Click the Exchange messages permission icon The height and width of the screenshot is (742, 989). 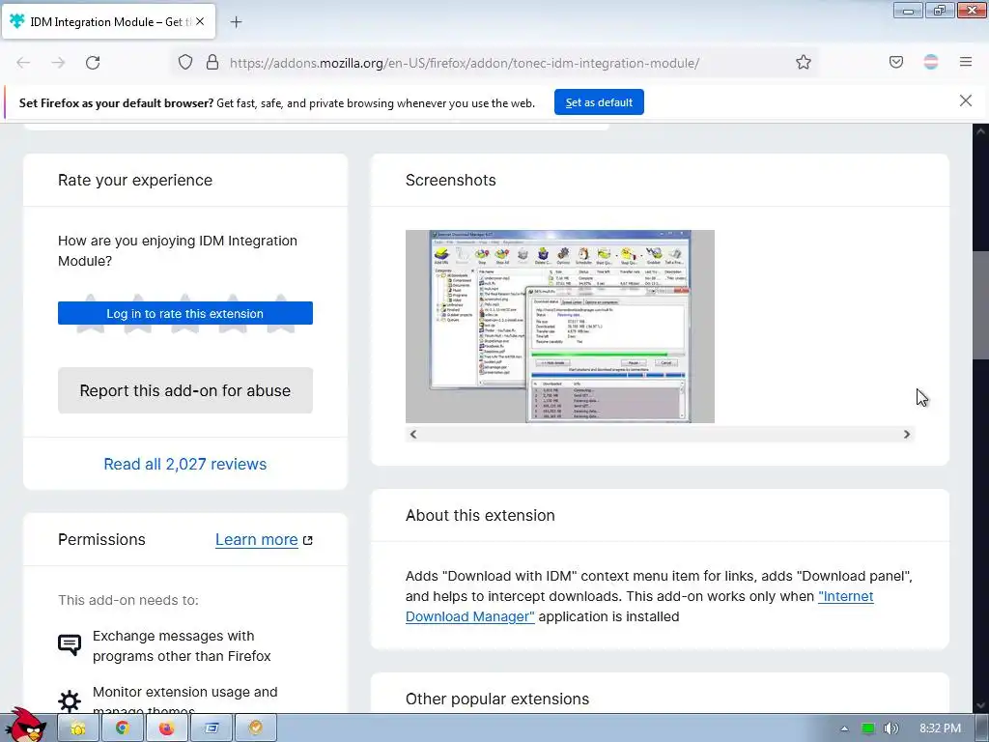[70, 644]
